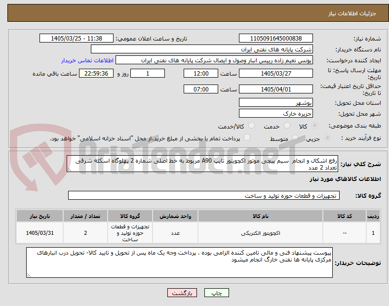Click the ردیف column header
Viewport: 389px width, 306px height.
click(x=373, y=216)
